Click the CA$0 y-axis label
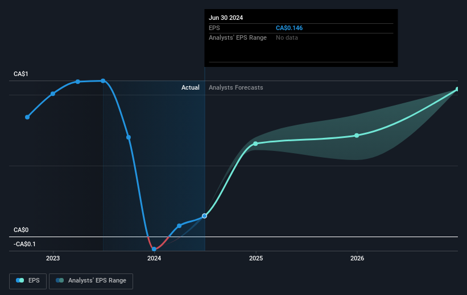This screenshot has height=295, width=467. point(21,230)
